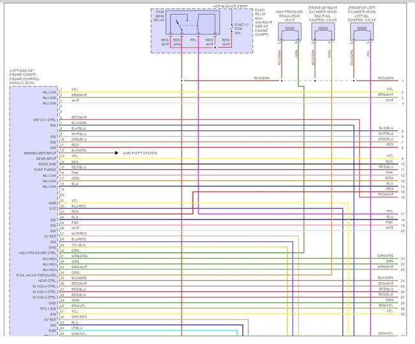The image size is (415, 344).
Task: Click the 'HIGH PRESSURE CTRL' pin label
Action: tap(37, 253)
